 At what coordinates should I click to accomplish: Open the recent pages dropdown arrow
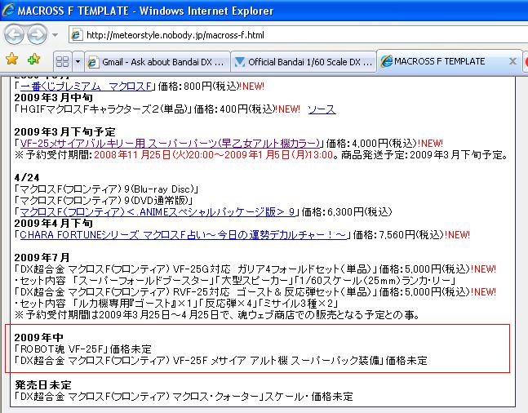(55, 35)
